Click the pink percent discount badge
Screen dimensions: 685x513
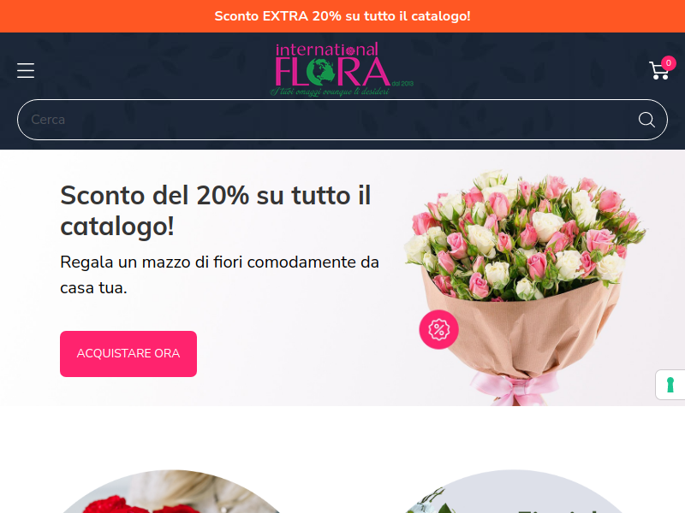click(x=438, y=329)
